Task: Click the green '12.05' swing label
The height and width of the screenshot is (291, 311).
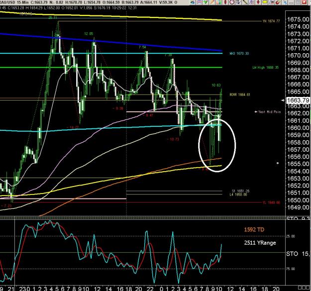Action: tap(89, 34)
